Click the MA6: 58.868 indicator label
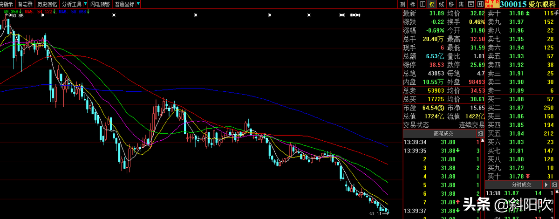Viewport: 559px width, 219px height. pyautogui.click(x=73, y=11)
